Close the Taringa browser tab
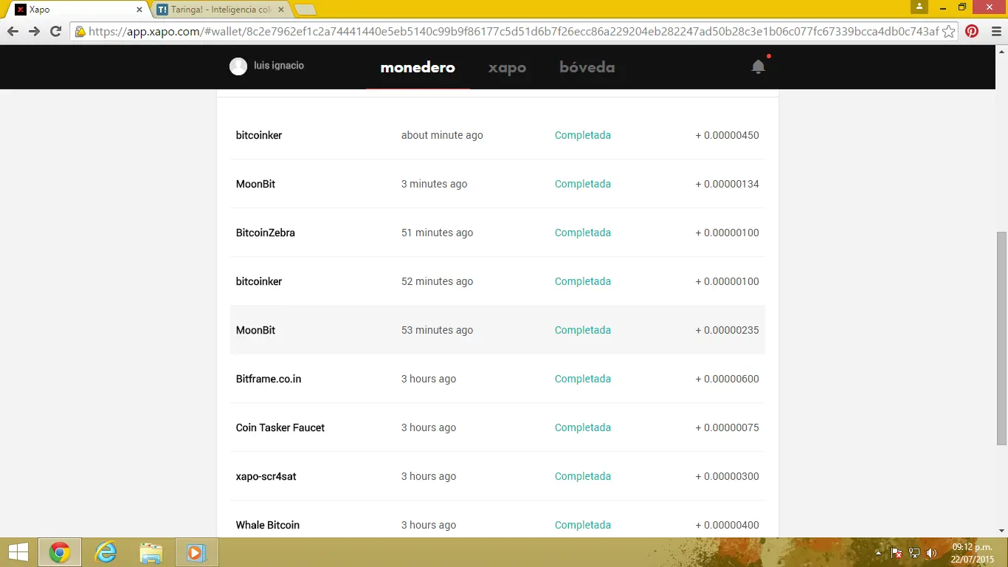1008x567 pixels. [x=281, y=10]
